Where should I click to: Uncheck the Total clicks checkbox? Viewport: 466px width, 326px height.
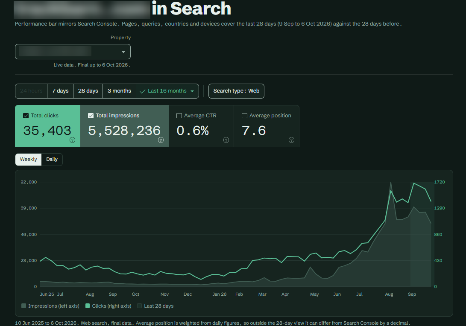coord(26,116)
